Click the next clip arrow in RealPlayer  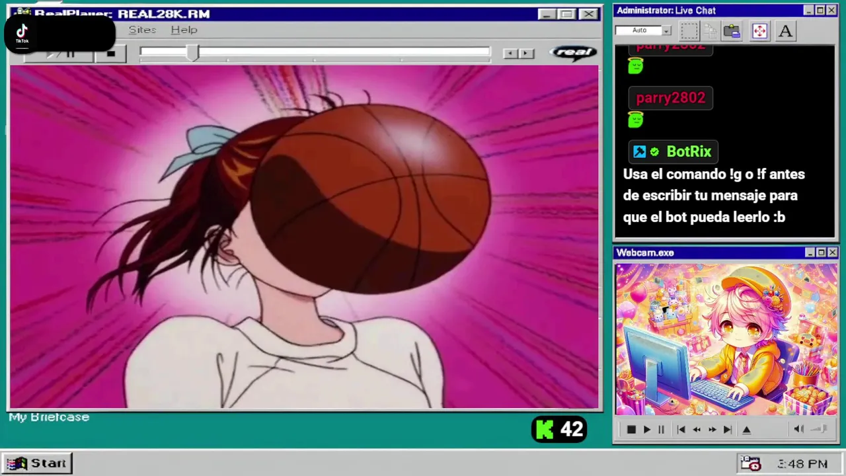(x=526, y=54)
